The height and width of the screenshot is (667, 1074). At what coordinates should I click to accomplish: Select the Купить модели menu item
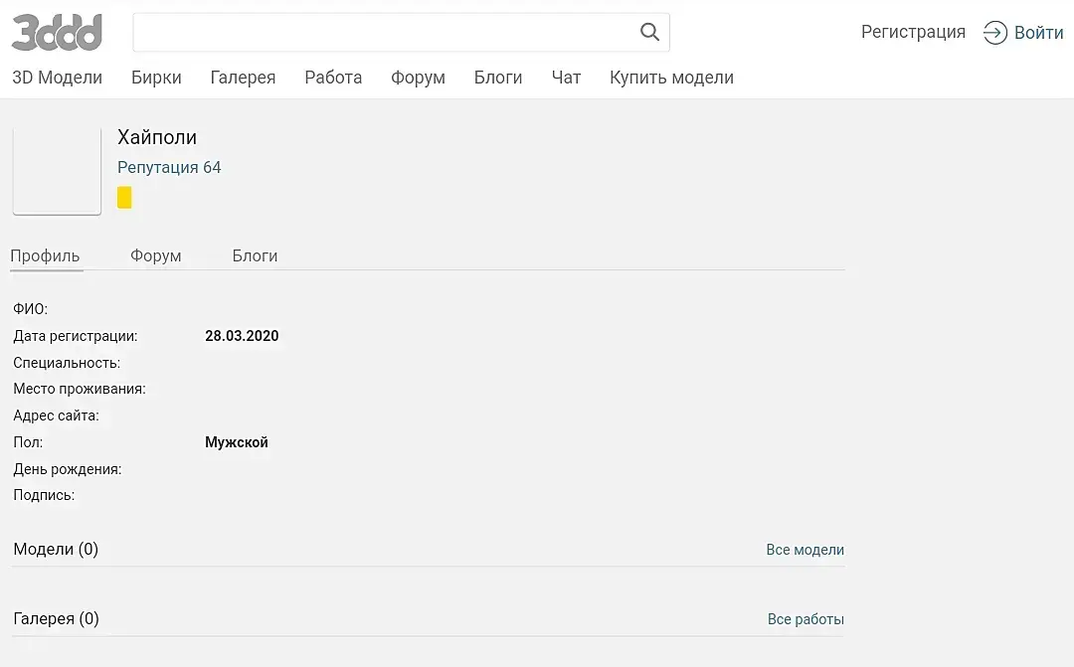pos(671,78)
